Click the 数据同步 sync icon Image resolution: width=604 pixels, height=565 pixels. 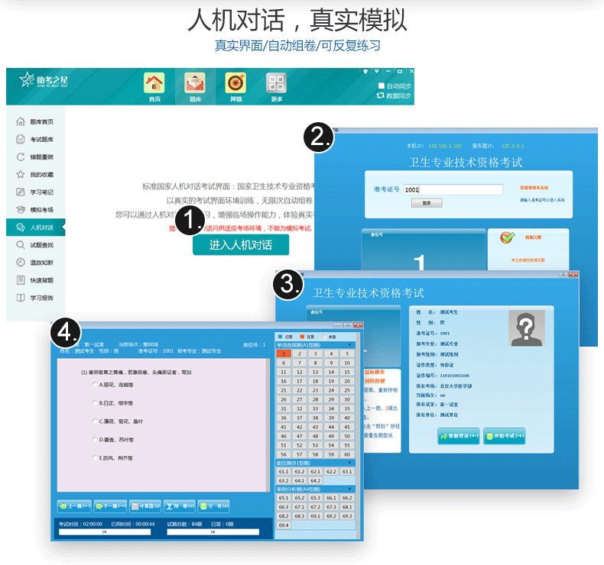380,95
